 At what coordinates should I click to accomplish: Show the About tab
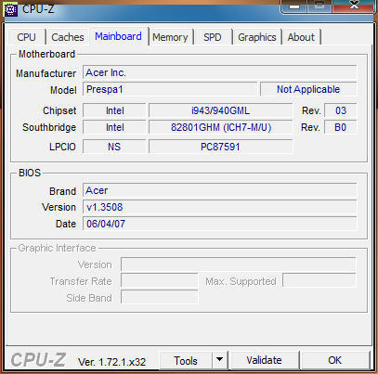coord(301,37)
